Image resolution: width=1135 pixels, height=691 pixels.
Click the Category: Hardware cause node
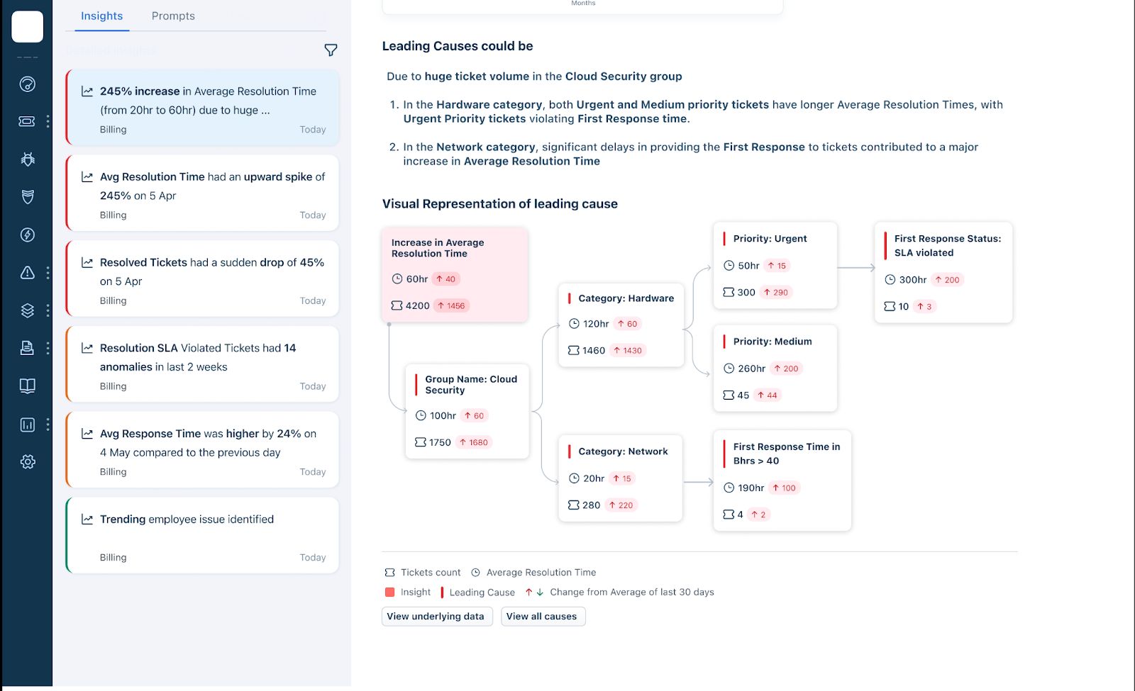pyautogui.click(x=621, y=325)
